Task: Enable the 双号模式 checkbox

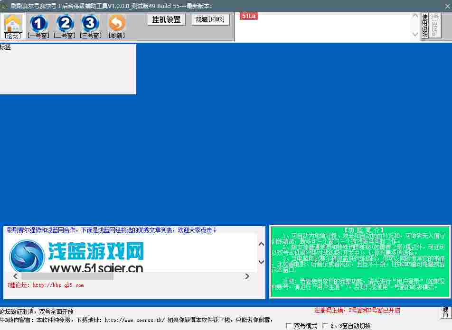Action: pos(288,326)
